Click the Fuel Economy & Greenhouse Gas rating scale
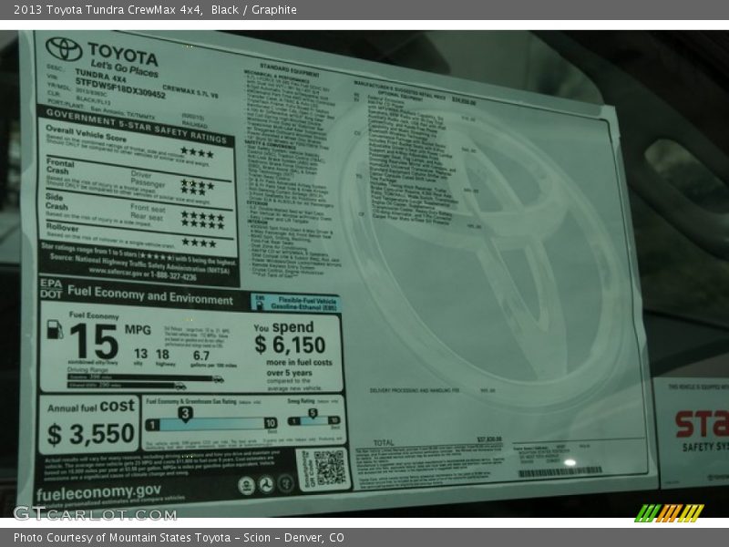Screen dimensions: 729x547 [x=212, y=424]
